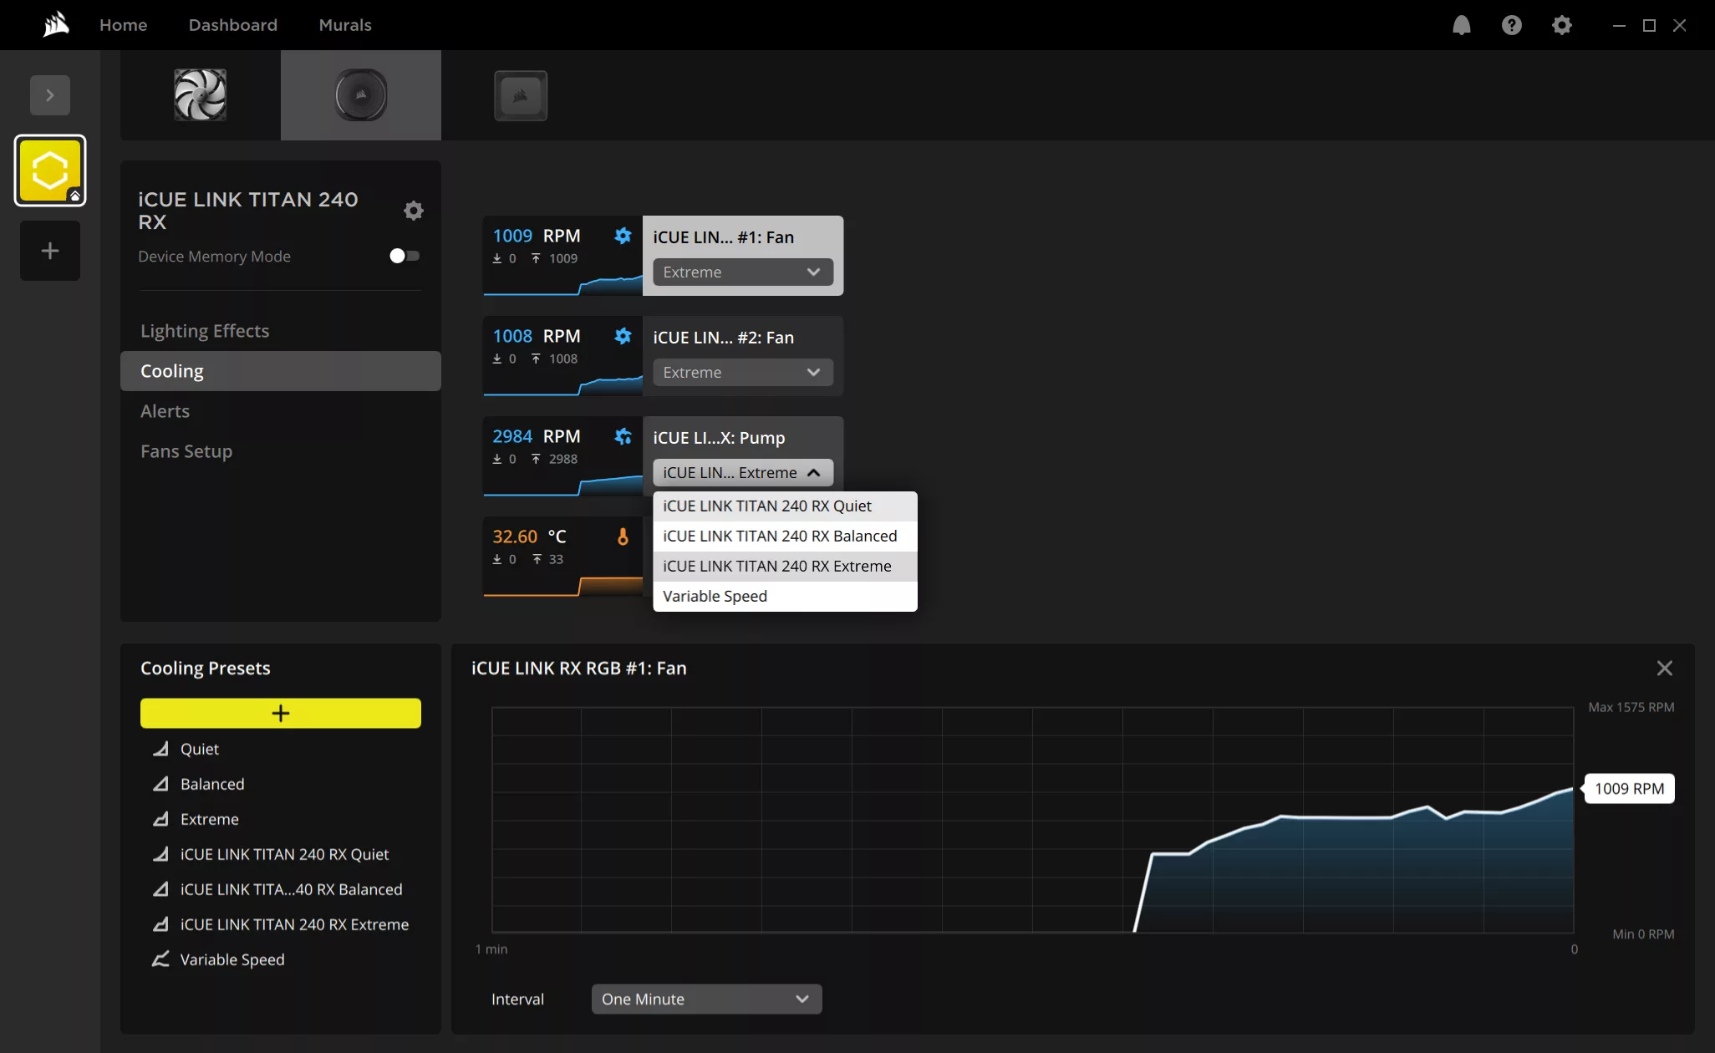Image resolution: width=1715 pixels, height=1053 pixels.
Task: Select the 2984 RPM pump sensor graph
Action: (x=562, y=456)
